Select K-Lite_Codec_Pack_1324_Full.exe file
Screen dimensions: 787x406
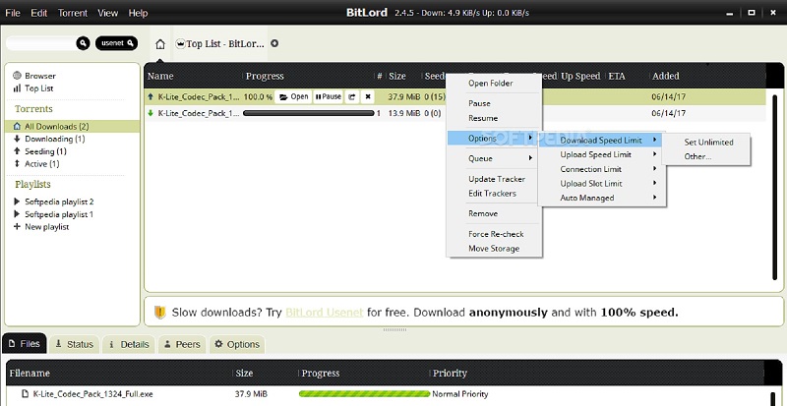(92, 394)
